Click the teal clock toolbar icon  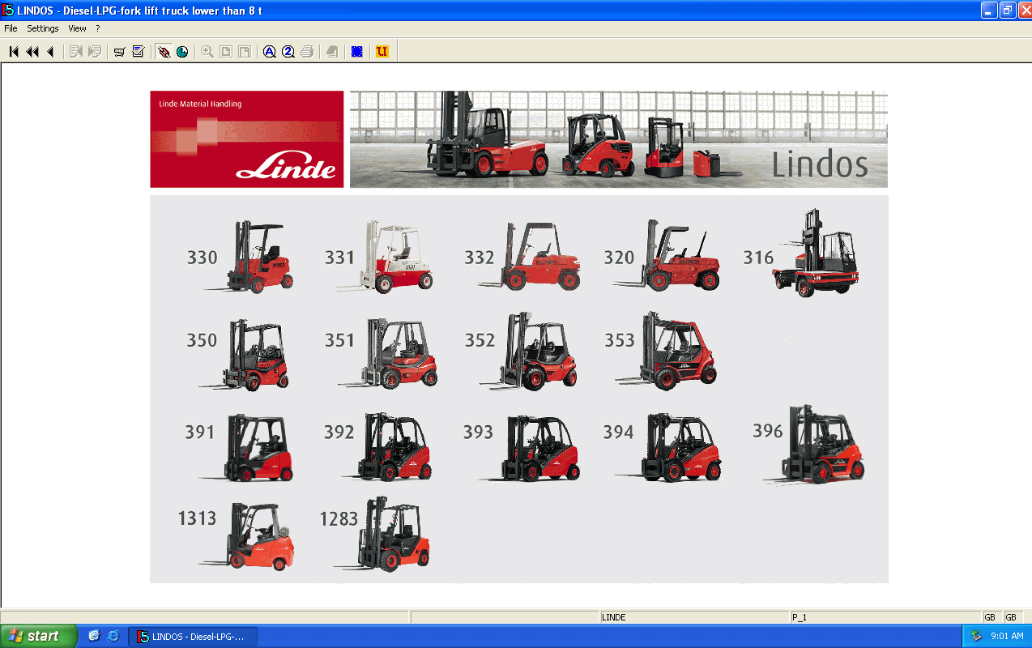tap(182, 52)
